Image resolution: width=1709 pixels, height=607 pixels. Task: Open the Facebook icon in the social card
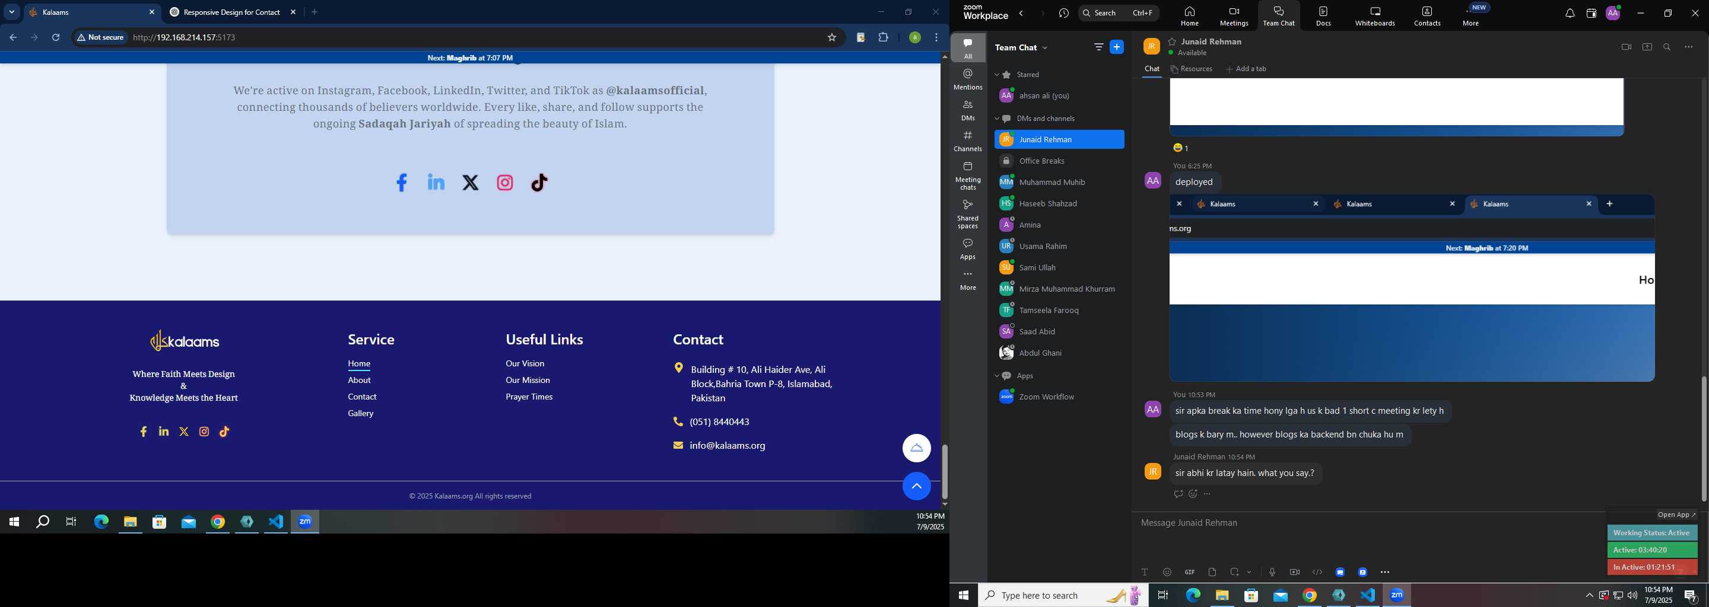(401, 183)
